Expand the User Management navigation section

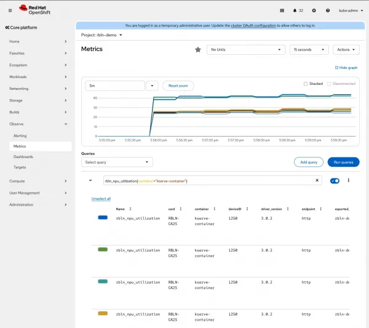pyautogui.click(x=38, y=193)
